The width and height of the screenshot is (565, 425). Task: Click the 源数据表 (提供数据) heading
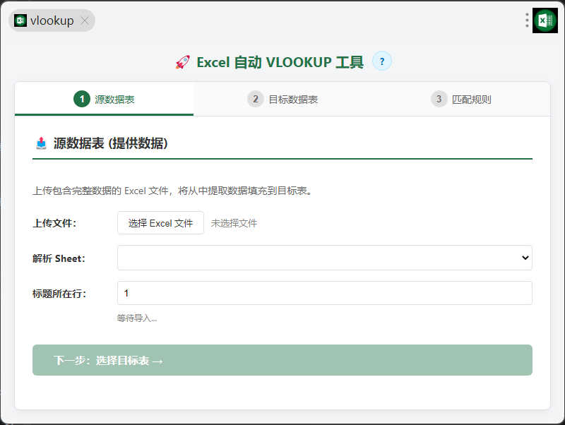pyautogui.click(x=111, y=143)
